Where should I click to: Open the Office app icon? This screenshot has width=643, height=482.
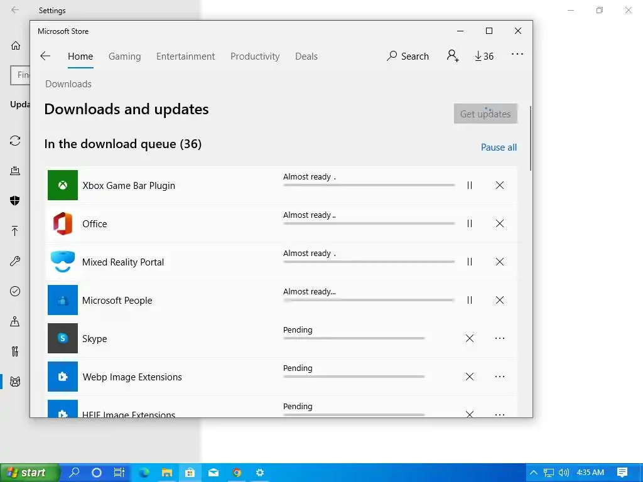tap(63, 223)
